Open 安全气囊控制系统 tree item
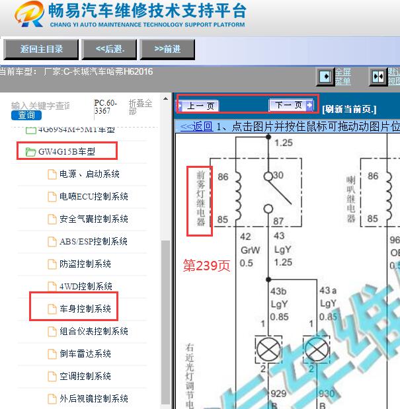This screenshot has width=400, height=409. pyautogui.click(x=94, y=219)
